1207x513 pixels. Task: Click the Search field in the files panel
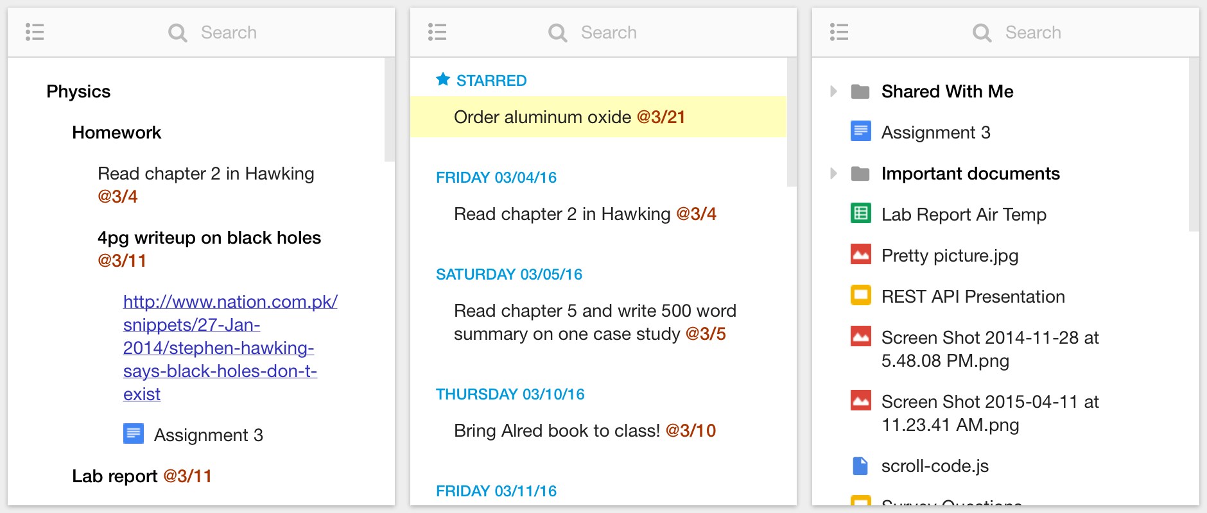tap(1033, 33)
